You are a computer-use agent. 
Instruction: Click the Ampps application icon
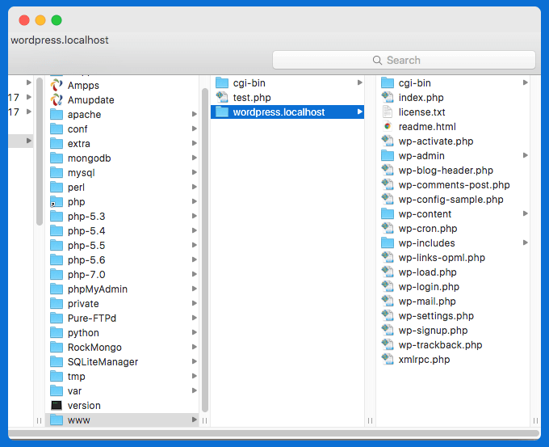tap(57, 85)
